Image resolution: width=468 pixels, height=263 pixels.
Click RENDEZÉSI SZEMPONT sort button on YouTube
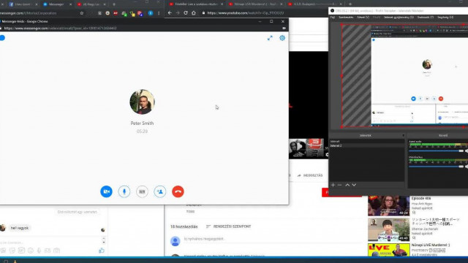229,226
